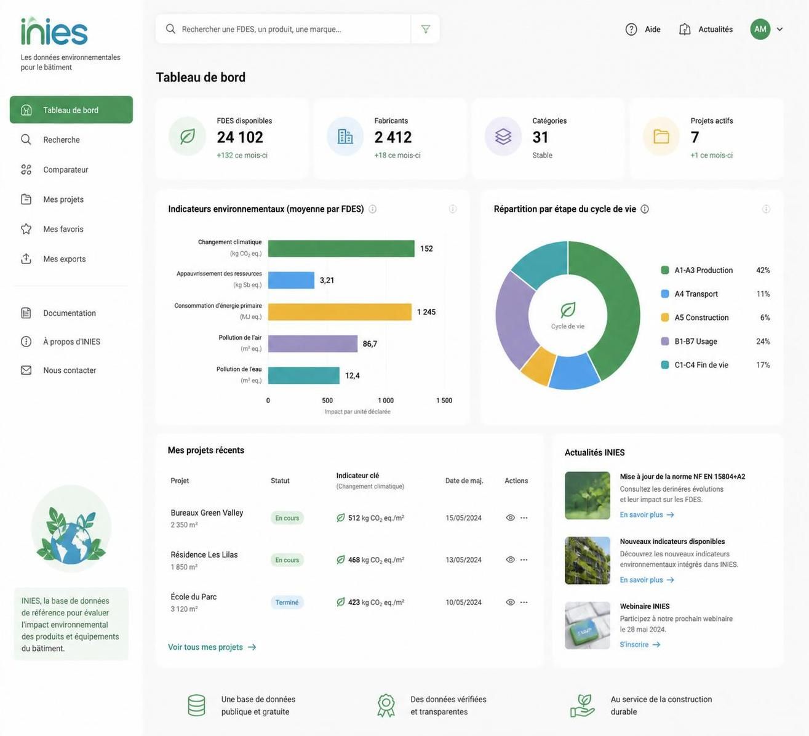The height and width of the screenshot is (736, 809).
Task: Click the Projets actifs folder icon
Action: click(661, 136)
